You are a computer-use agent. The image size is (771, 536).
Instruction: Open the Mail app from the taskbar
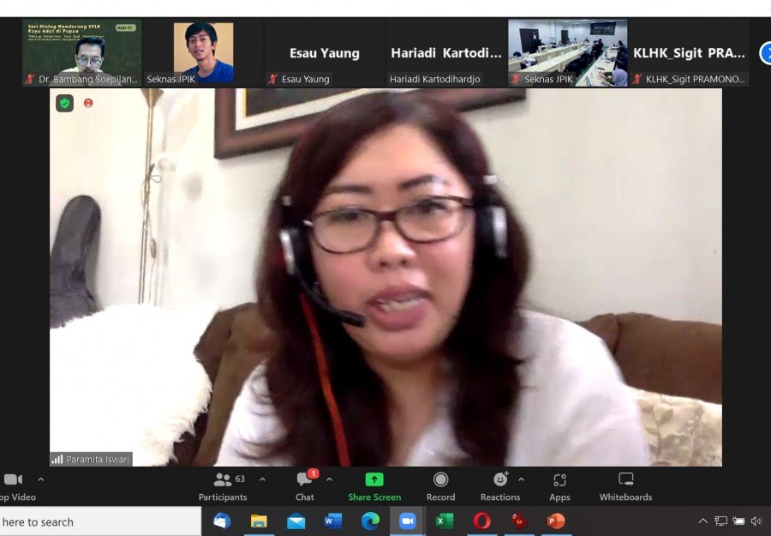[296, 521]
